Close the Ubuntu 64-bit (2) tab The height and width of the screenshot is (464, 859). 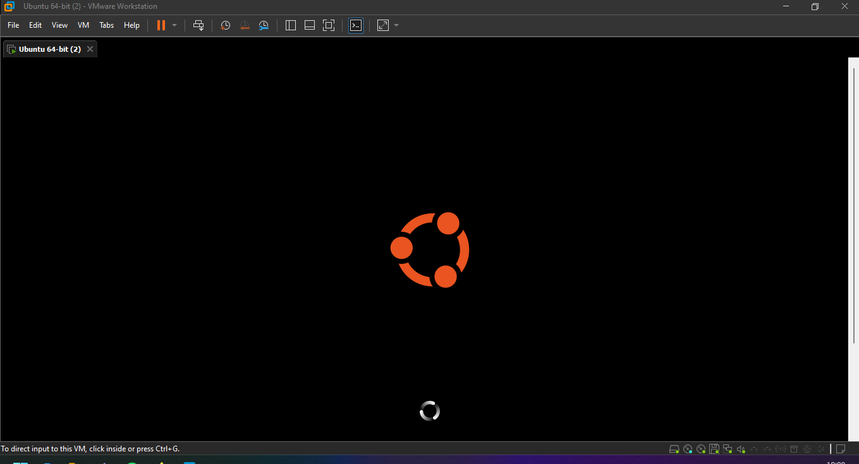point(90,49)
